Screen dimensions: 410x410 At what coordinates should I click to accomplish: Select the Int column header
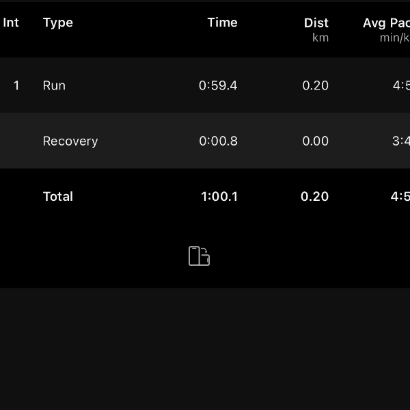[11, 23]
